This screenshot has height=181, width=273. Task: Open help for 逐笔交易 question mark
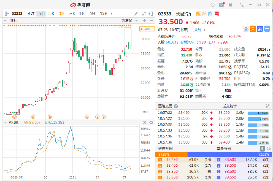click(x=176, y=106)
